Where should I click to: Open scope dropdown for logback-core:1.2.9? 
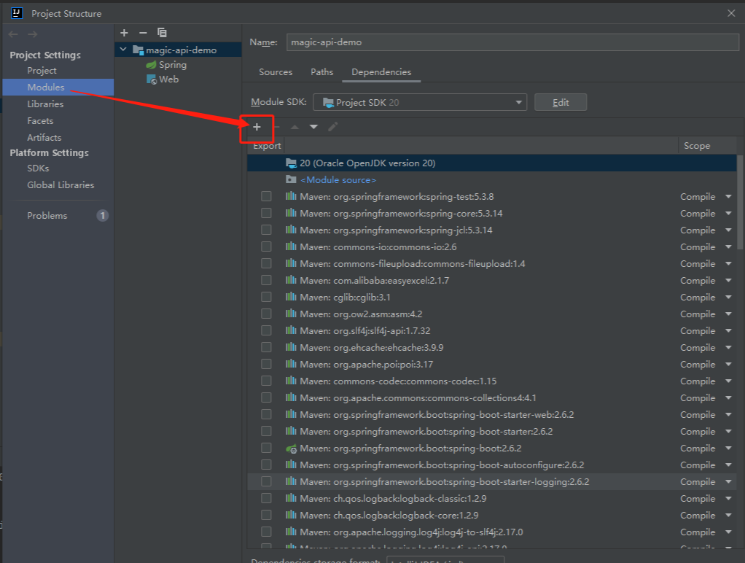(728, 516)
